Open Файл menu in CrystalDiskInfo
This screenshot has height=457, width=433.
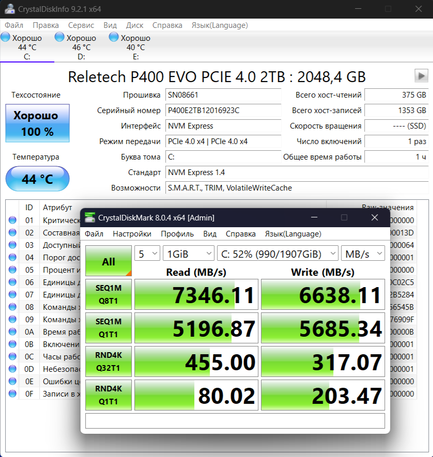tap(14, 25)
